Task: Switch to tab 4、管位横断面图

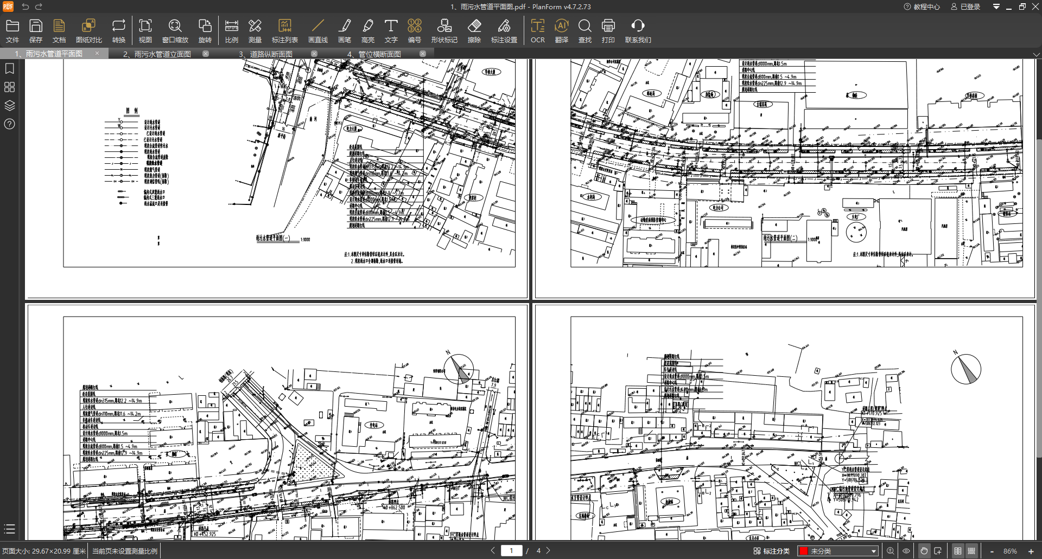Action: point(374,54)
